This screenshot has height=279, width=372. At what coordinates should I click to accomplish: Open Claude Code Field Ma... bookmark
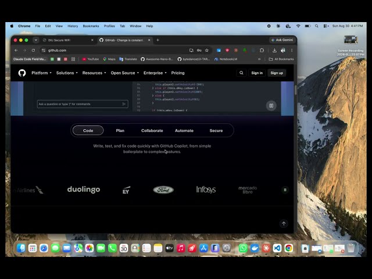pos(30,59)
